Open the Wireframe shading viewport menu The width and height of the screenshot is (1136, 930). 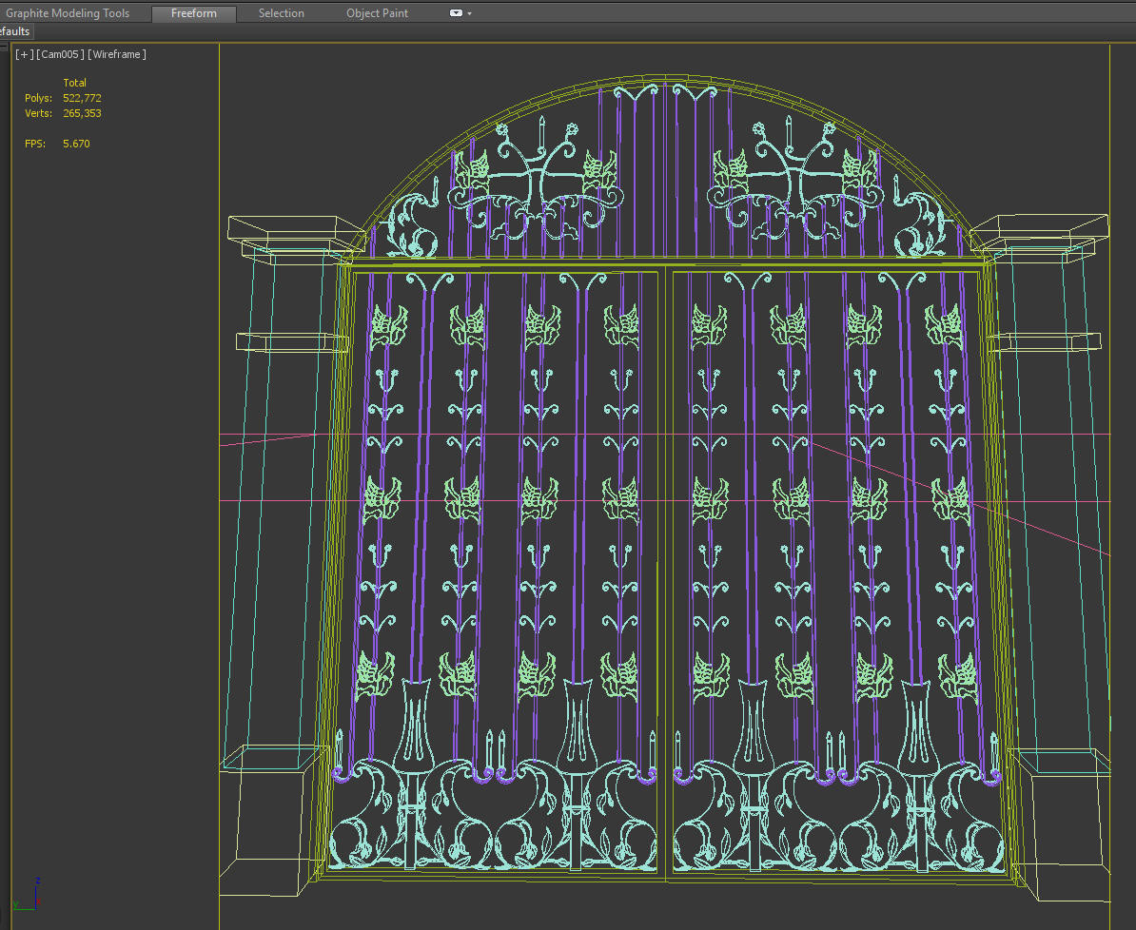pyautogui.click(x=116, y=54)
